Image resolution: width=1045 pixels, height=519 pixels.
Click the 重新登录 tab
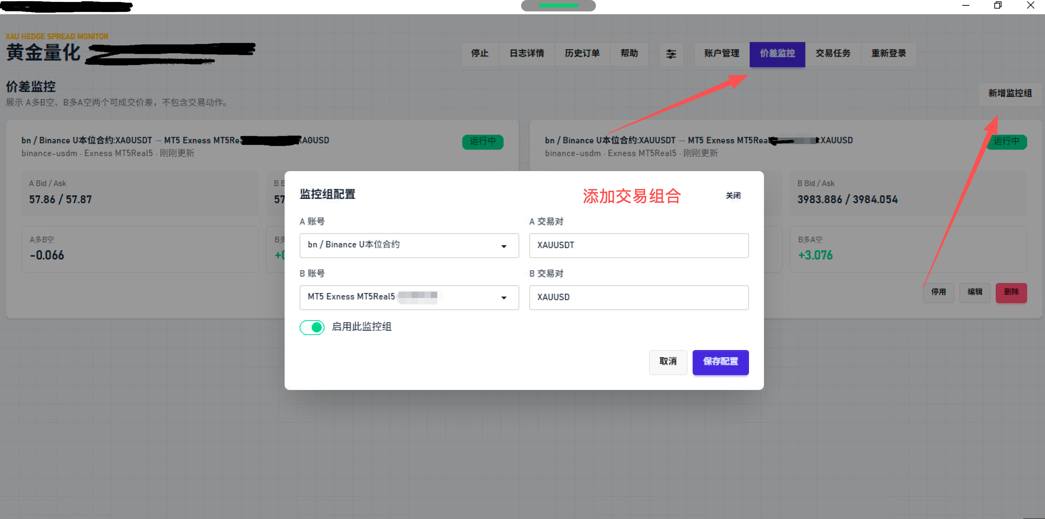click(888, 54)
